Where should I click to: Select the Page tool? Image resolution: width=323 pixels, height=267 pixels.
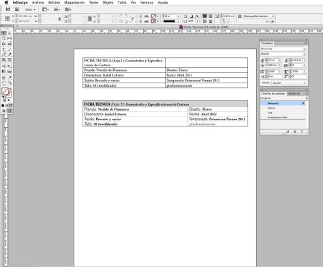pos(4,38)
